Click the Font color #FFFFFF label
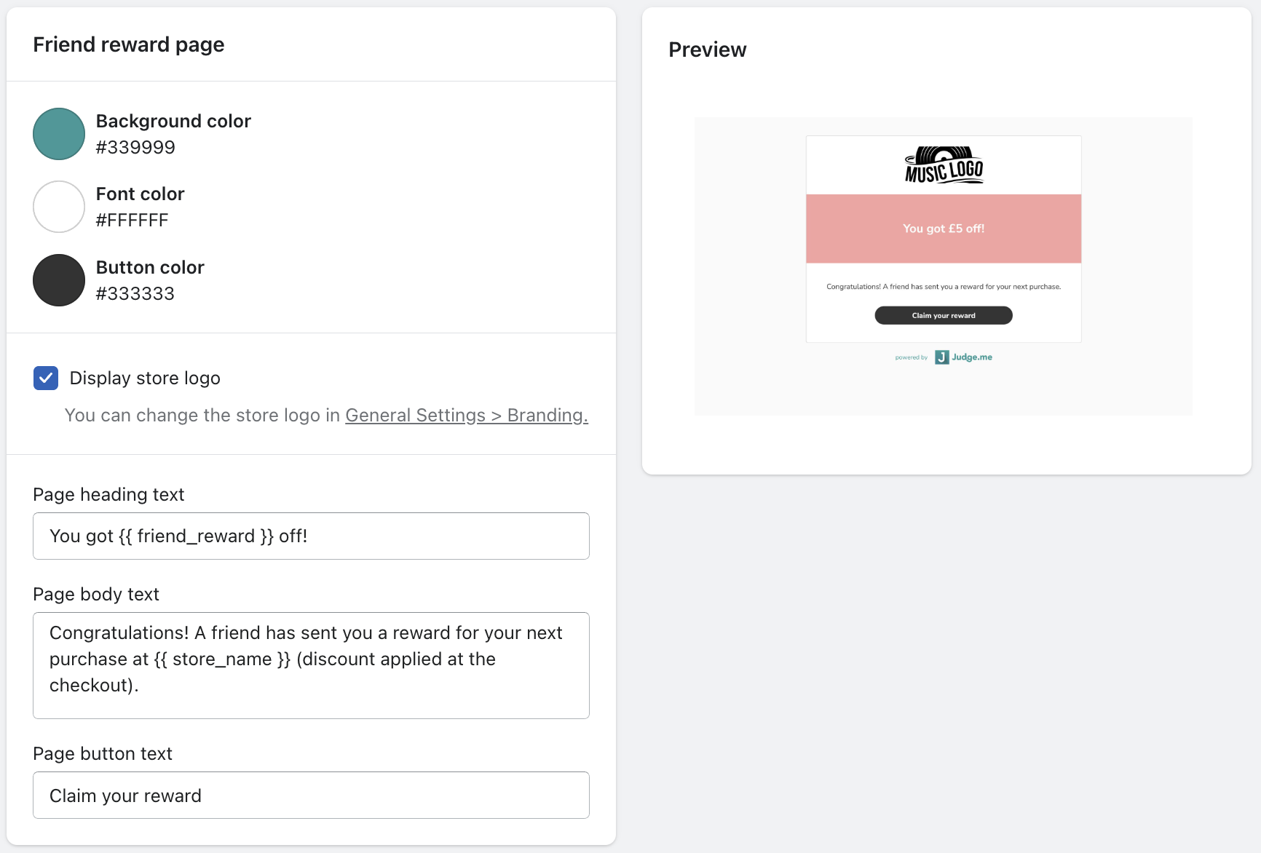 [x=140, y=207]
